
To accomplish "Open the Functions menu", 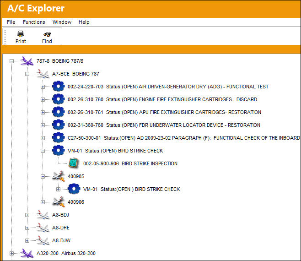I will (34, 22).
